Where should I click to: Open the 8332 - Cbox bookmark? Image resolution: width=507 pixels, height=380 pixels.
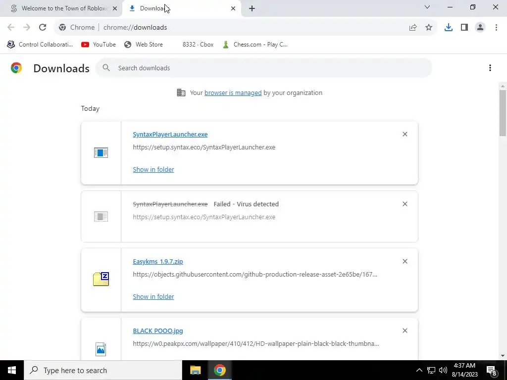click(198, 45)
